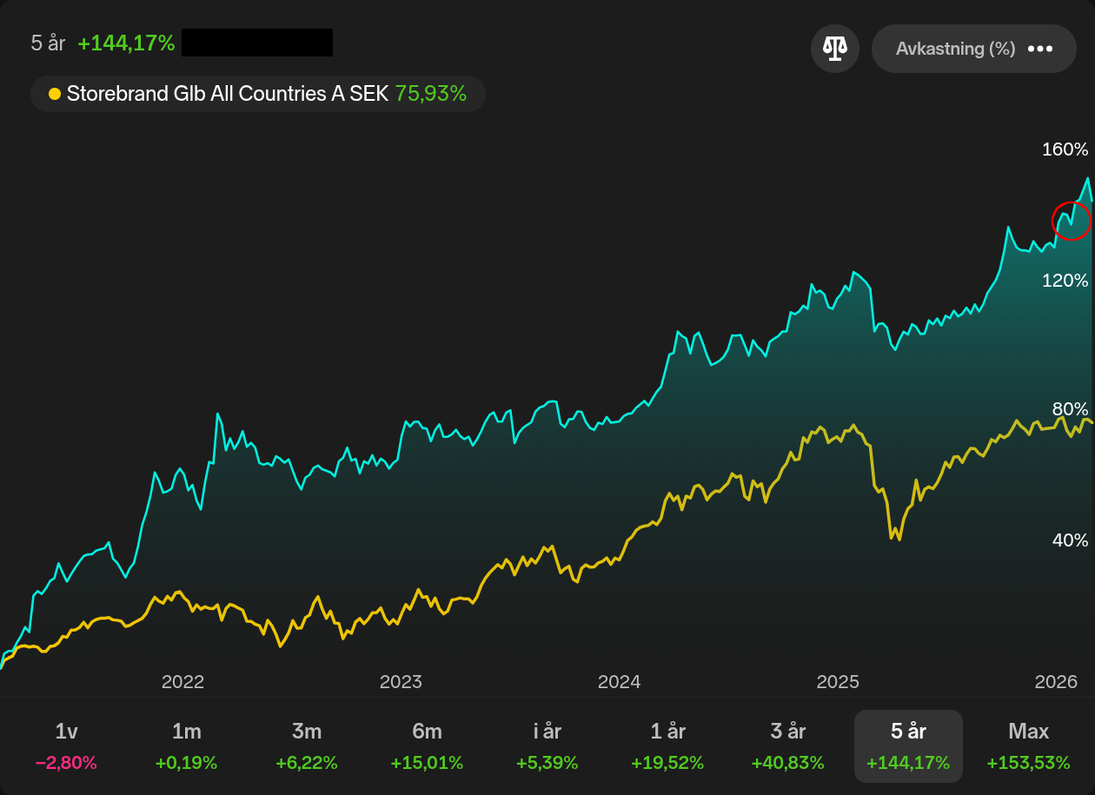Click the 2026 label on time axis

(x=1056, y=681)
